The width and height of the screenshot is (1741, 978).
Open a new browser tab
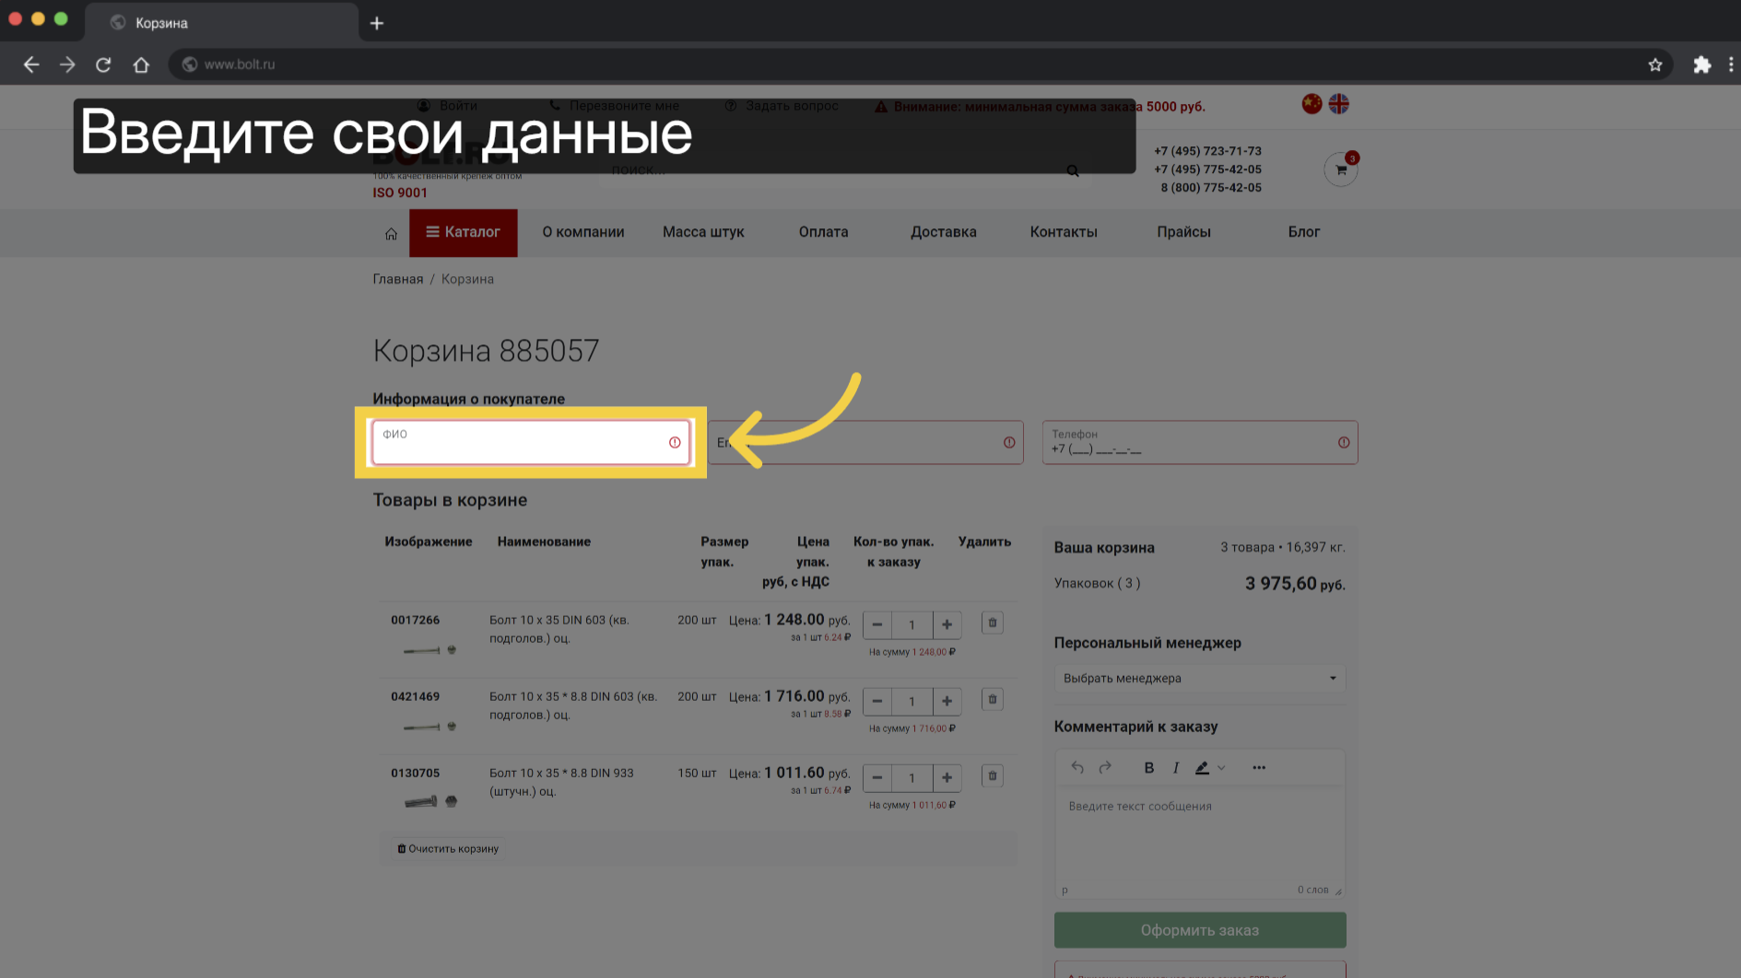[377, 23]
